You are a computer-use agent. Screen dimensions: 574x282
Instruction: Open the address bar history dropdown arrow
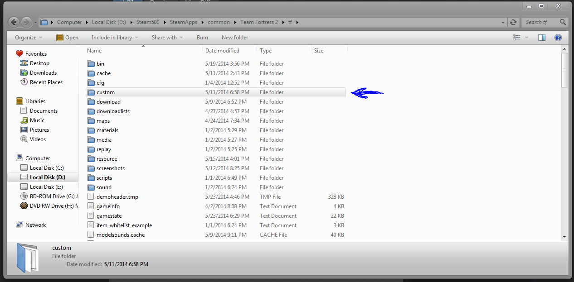503,22
